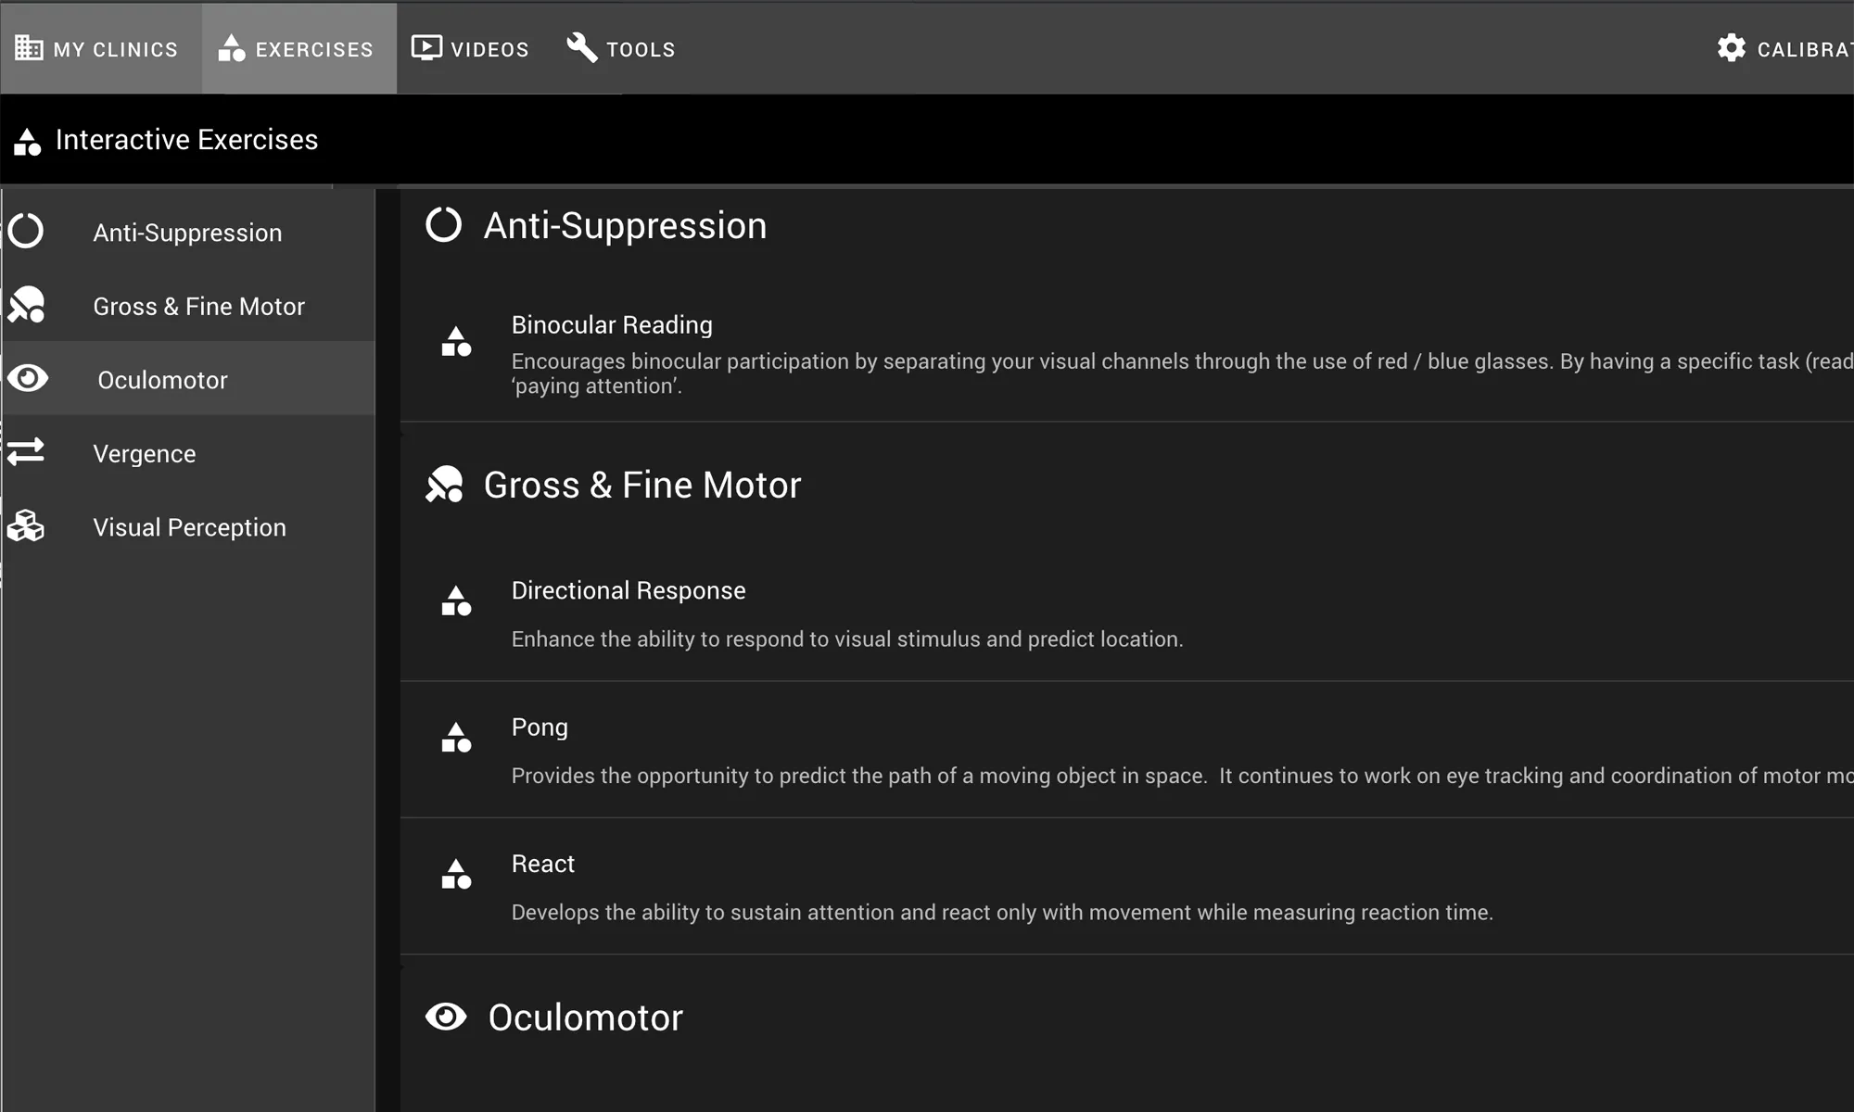Click the ping-pong paddle icon in sidebar
This screenshot has width=1854, height=1112.
coord(26,305)
